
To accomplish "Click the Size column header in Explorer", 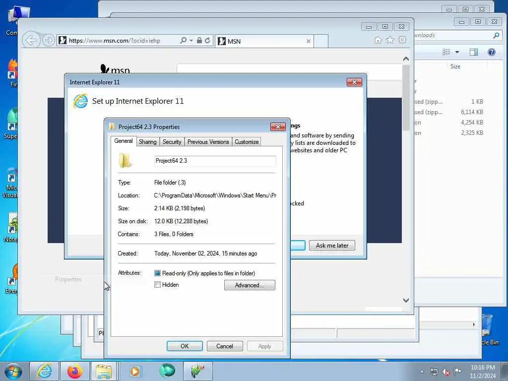I will click(455, 66).
